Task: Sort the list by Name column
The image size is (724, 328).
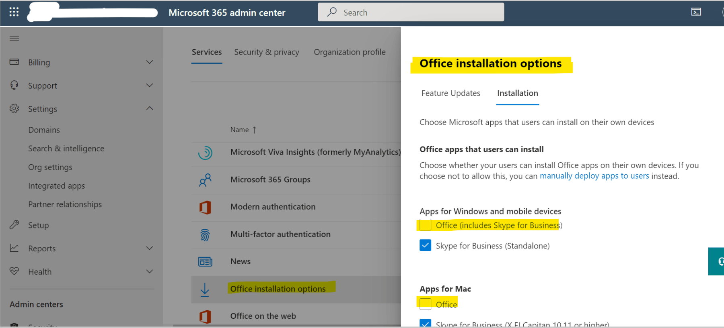Action: click(243, 130)
